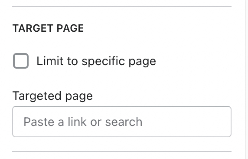Click the TARGET PAGE section heading
This screenshot has width=248, height=159.
pos(48,28)
